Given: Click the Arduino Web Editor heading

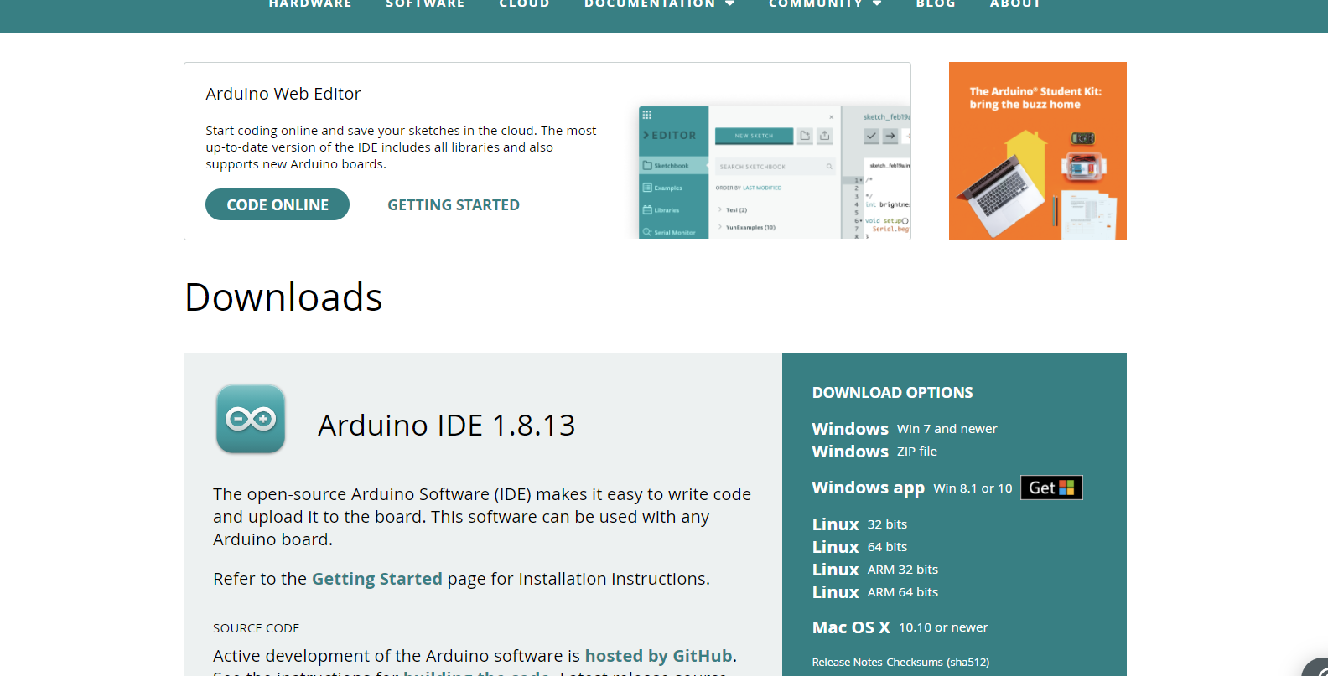Looking at the screenshot, I should [x=283, y=94].
